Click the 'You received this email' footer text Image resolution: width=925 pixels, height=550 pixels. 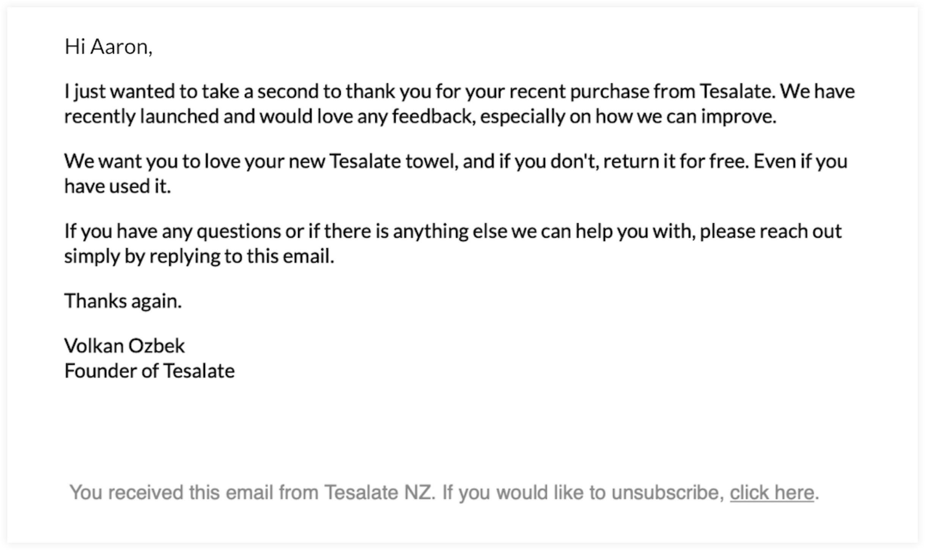[x=444, y=493]
